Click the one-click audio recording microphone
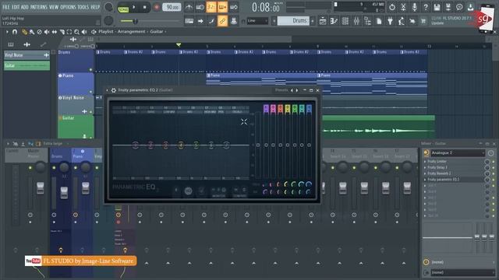Viewport: 499px width, 280px height. 414,7
